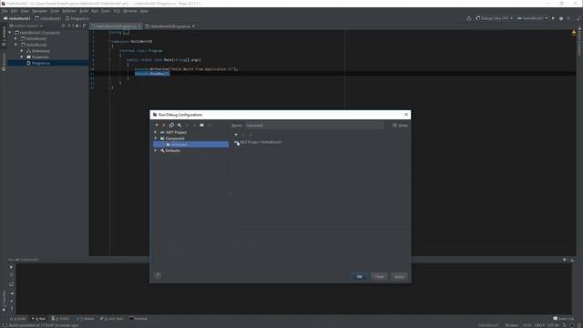Close the second Program.cs editor tab
Image resolution: width=583 pixels, height=328 pixels.
[x=193, y=26]
